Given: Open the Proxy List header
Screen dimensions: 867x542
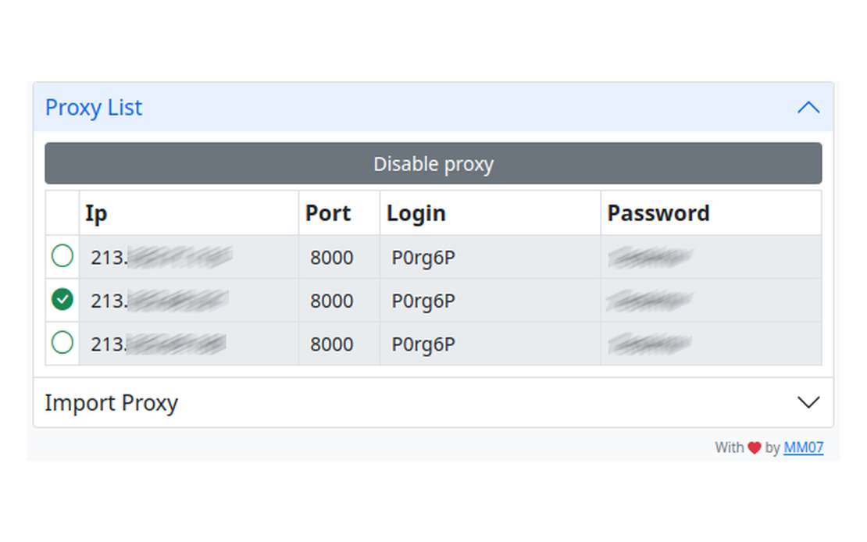Looking at the screenshot, I should 94,107.
